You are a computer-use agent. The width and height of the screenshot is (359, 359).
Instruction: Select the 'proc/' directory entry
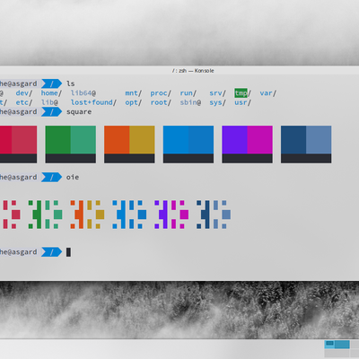161,93
